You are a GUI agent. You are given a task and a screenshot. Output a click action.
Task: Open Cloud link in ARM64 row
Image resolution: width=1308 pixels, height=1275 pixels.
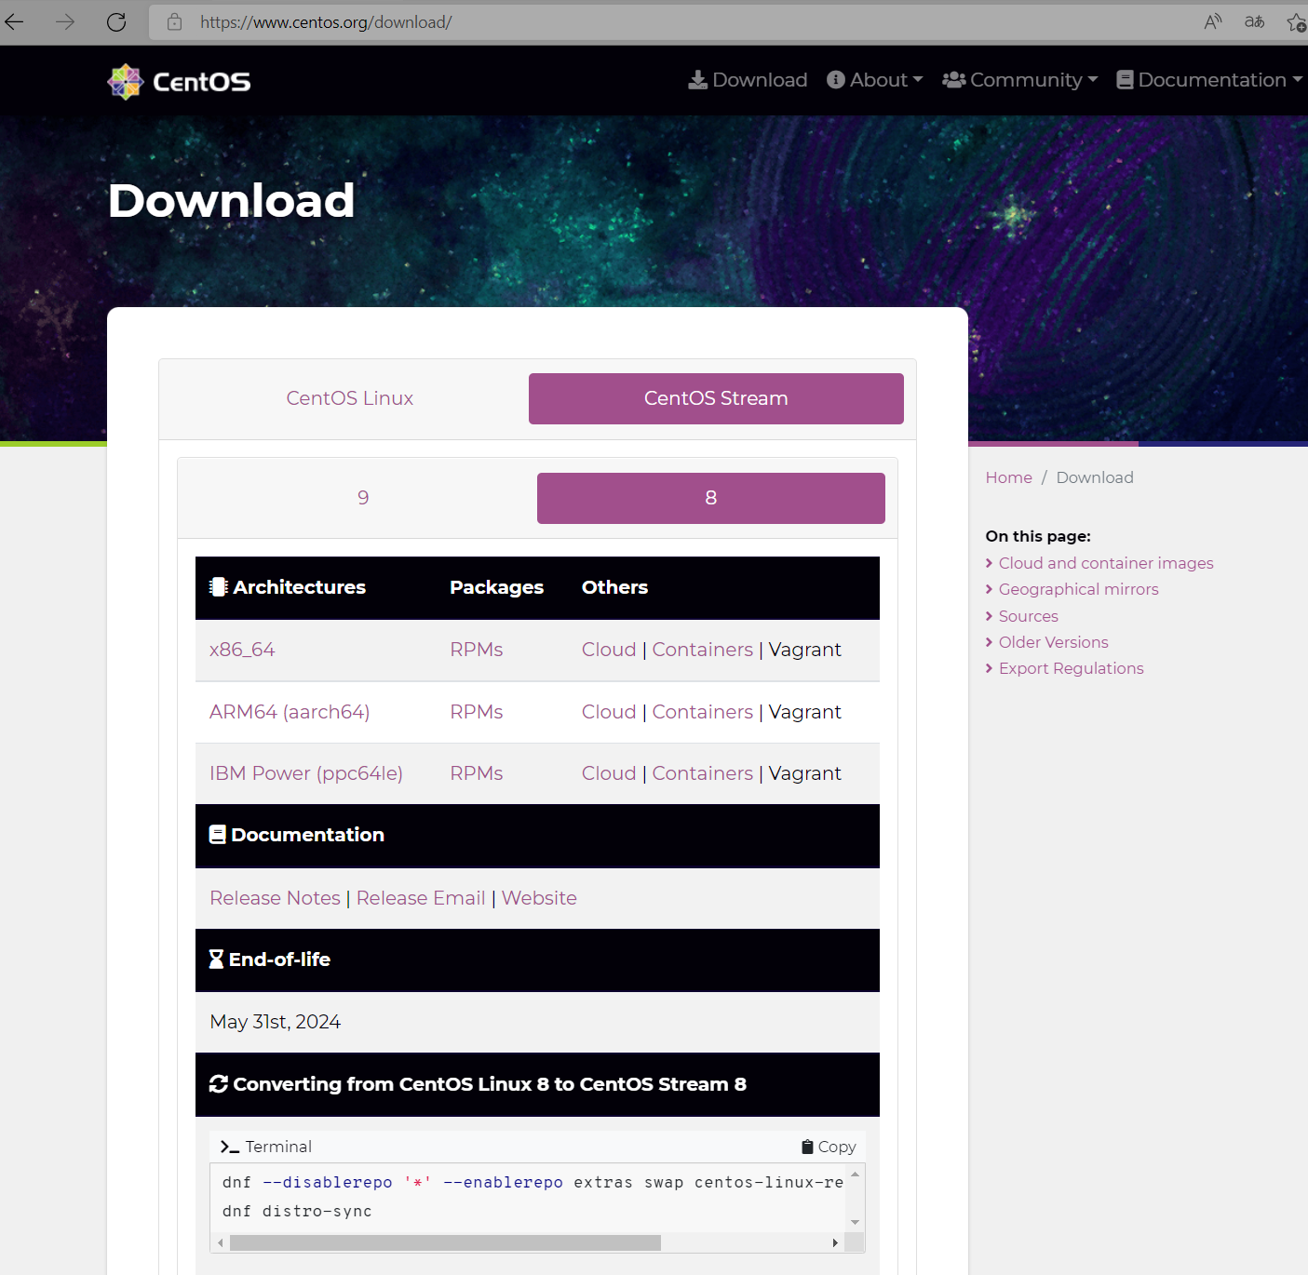pos(609,712)
